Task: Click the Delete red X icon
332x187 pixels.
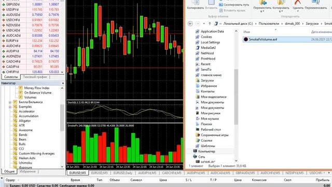Action: tap(298, 2)
